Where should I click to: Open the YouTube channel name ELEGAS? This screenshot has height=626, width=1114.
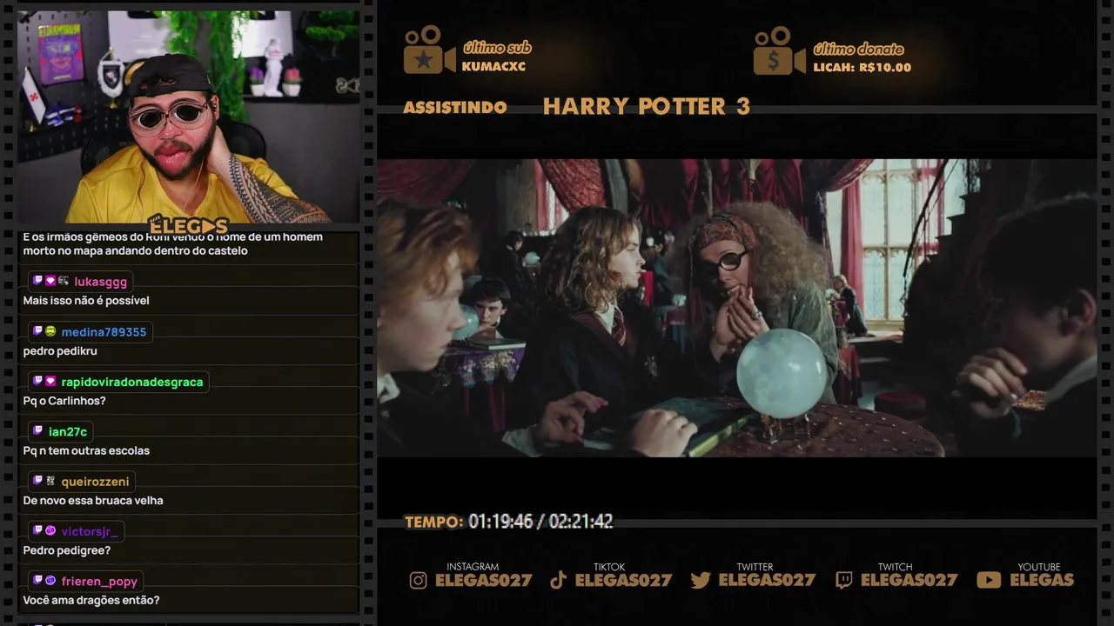coord(1042,580)
